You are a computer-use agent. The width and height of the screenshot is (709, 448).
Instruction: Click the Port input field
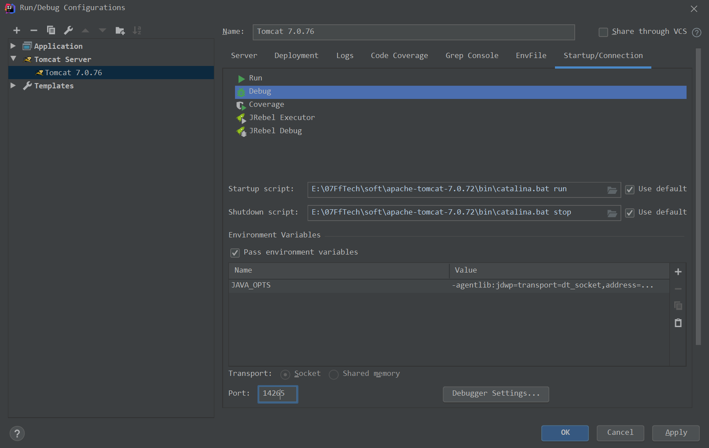click(278, 394)
